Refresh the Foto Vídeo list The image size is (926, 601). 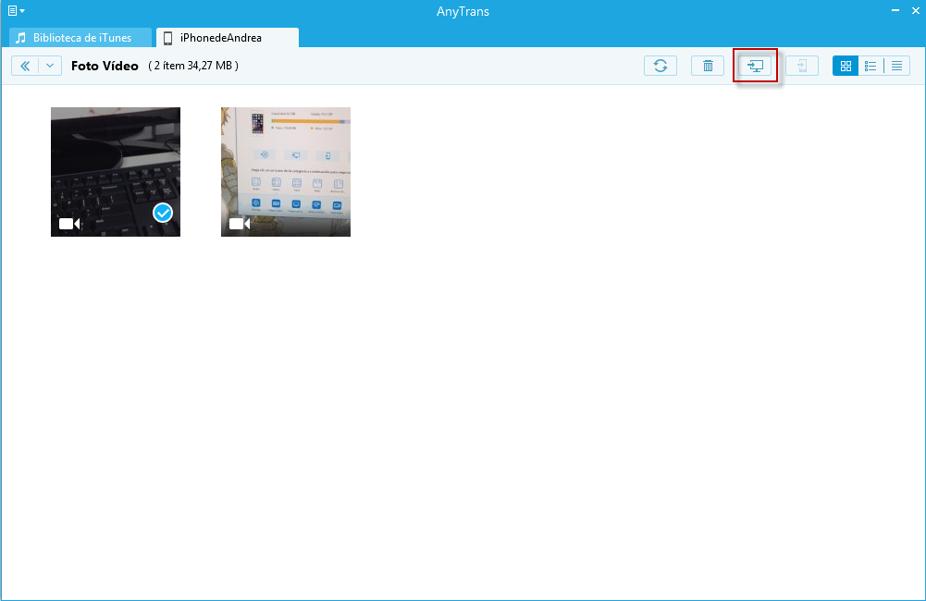[661, 66]
